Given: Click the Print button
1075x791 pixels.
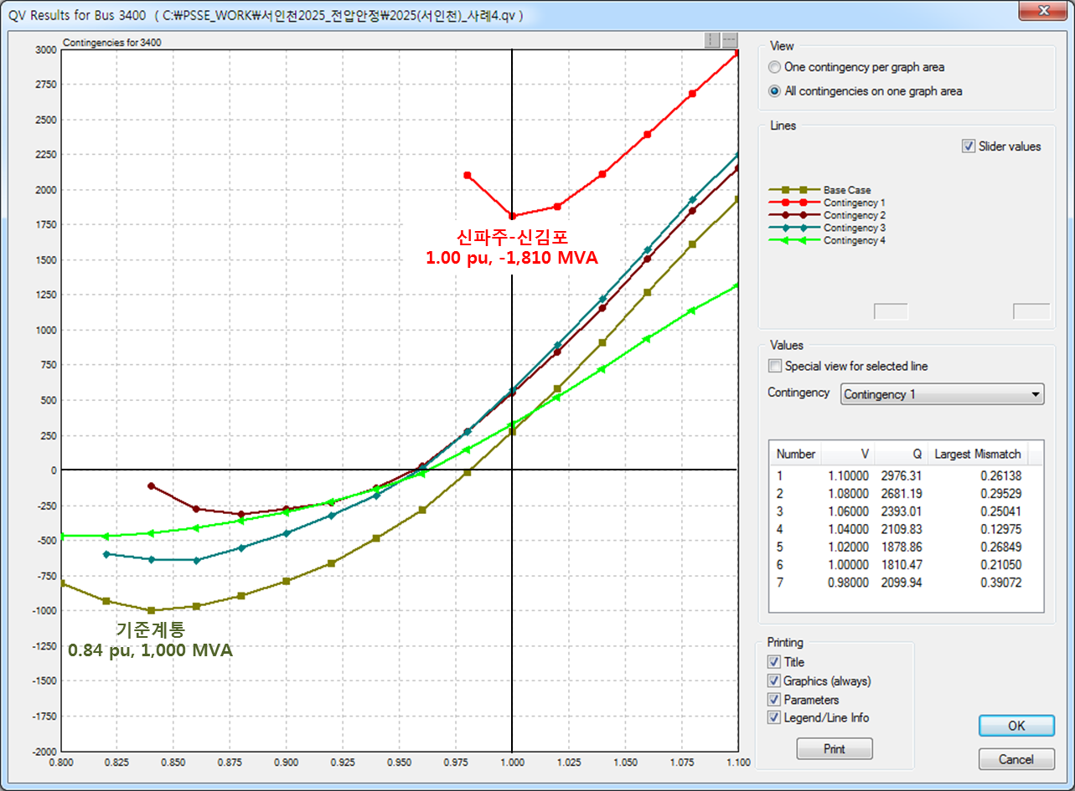Looking at the screenshot, I should click(x=835, y=749).
